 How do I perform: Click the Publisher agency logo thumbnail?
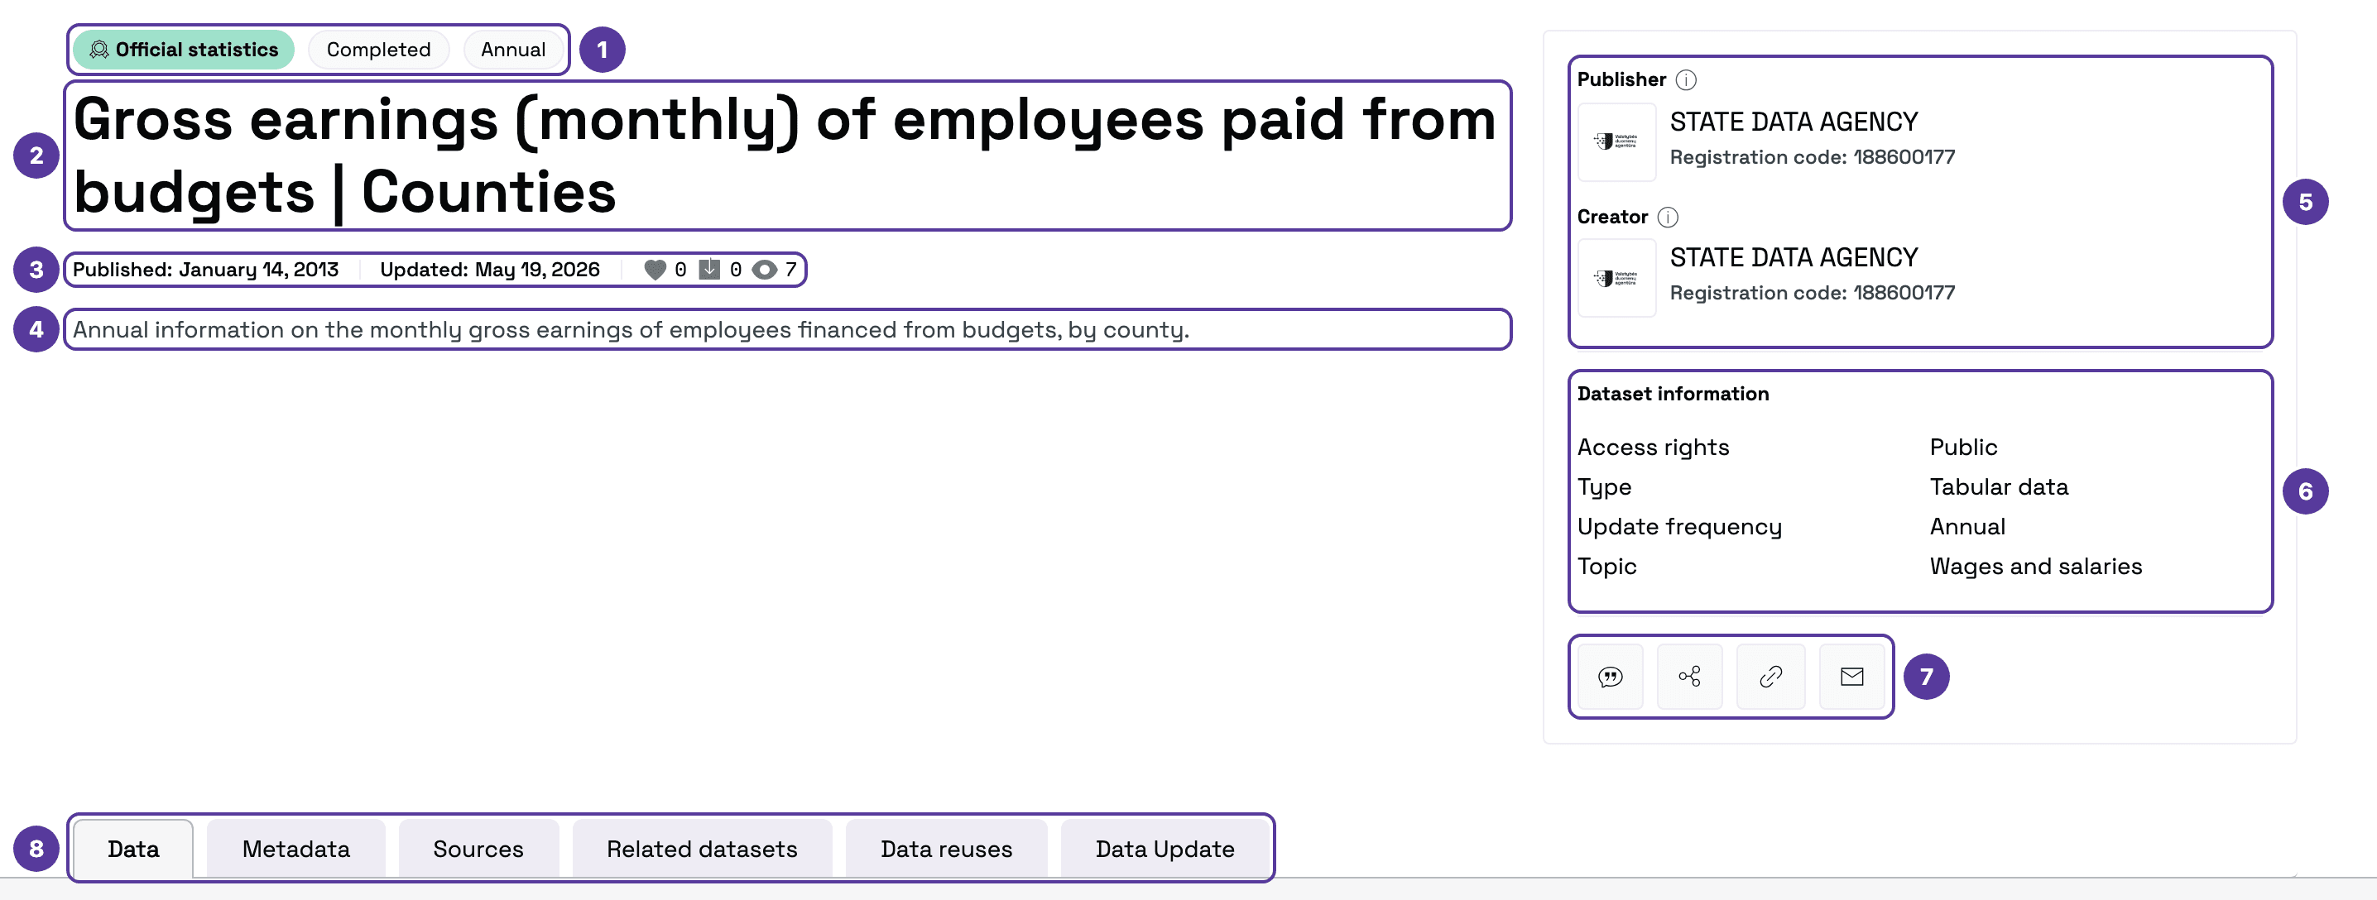tap(1616, 141)
